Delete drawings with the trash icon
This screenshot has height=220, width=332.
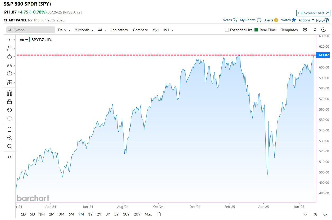10,129
